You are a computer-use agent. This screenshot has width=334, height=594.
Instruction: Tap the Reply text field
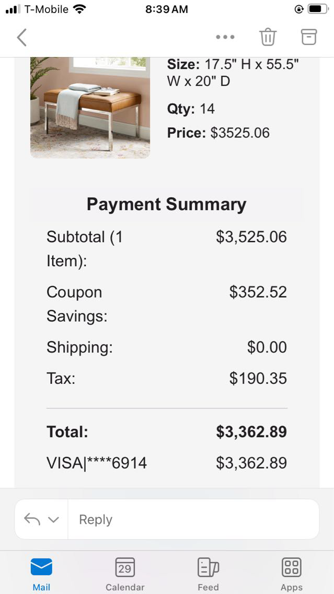click(x=193, y=519)
